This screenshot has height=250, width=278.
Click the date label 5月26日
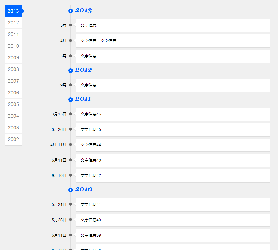tap(59, 220)
